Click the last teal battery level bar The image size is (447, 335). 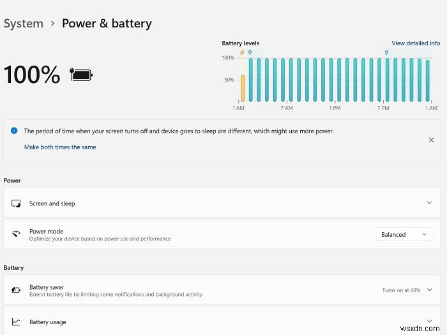[427, 80]
